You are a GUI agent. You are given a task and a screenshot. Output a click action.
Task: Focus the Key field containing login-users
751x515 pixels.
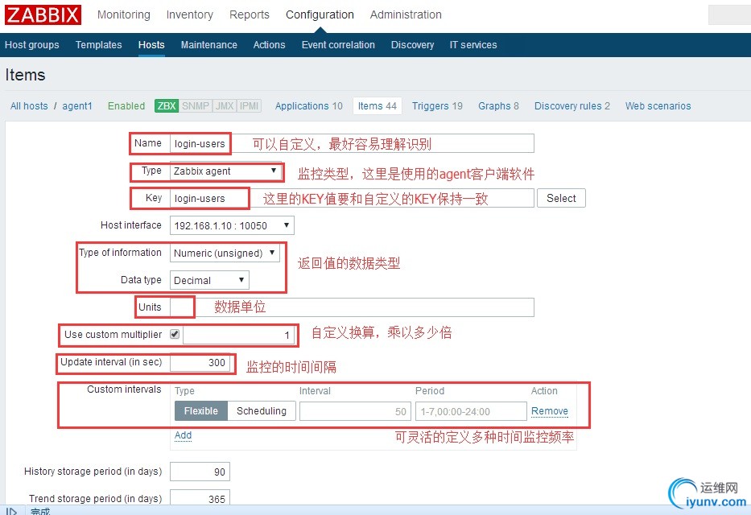352,198
